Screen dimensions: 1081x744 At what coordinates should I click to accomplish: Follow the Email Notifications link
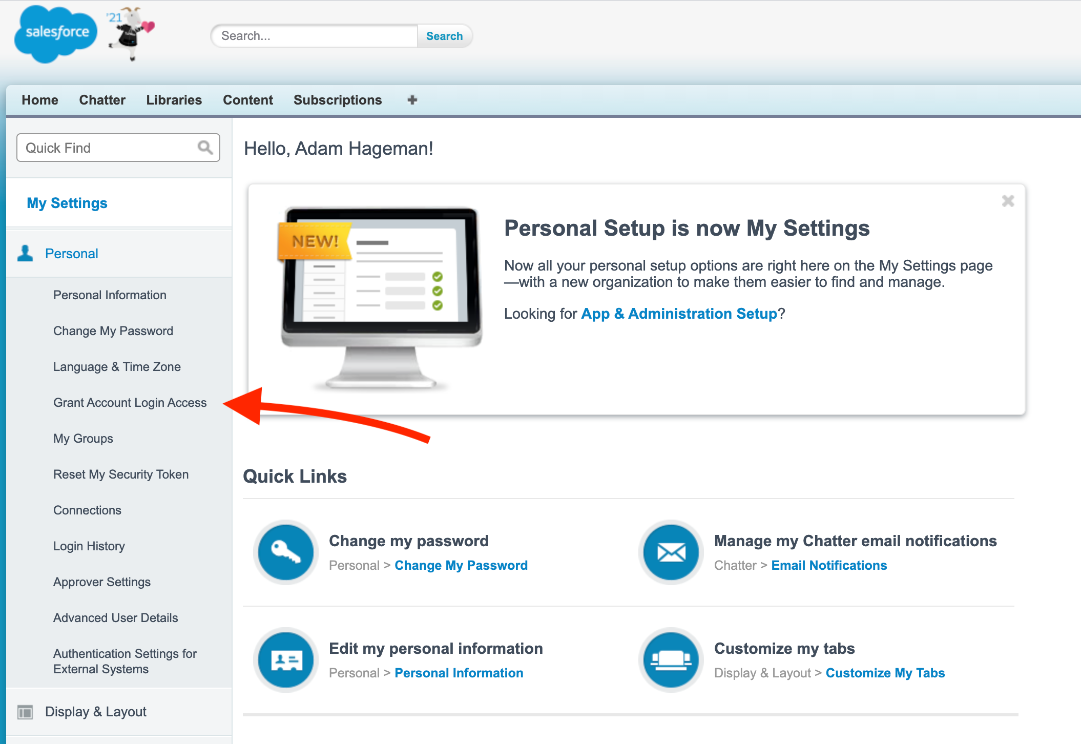pos(829,565)
